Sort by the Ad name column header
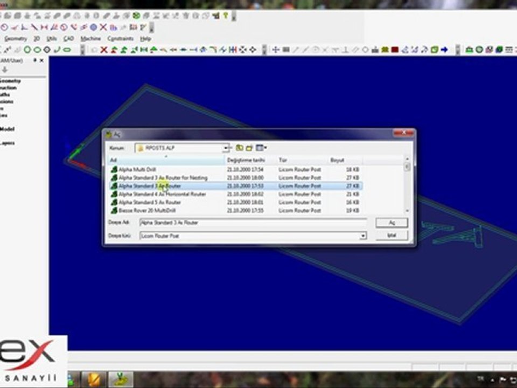This screenshot has height=388, width=517. point(166,160)
